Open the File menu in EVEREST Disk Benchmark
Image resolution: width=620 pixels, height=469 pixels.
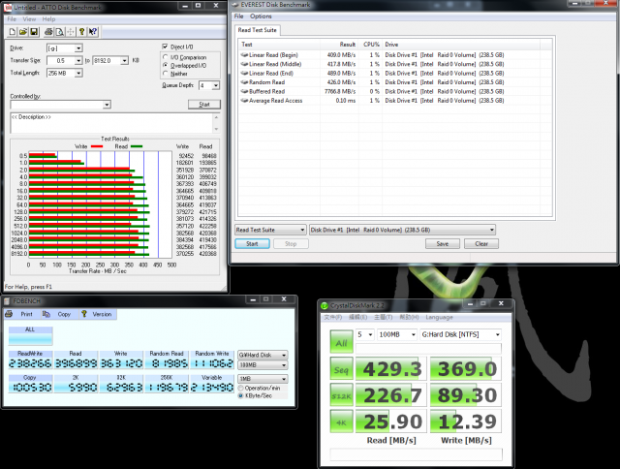pyautogui.click(x=239, y=16)
